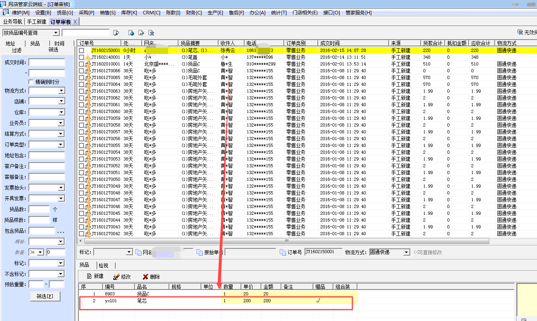This screenshot has height=321, width=537.
Task: Open the 货品[G] menu
Action: (x=65, y=13)
